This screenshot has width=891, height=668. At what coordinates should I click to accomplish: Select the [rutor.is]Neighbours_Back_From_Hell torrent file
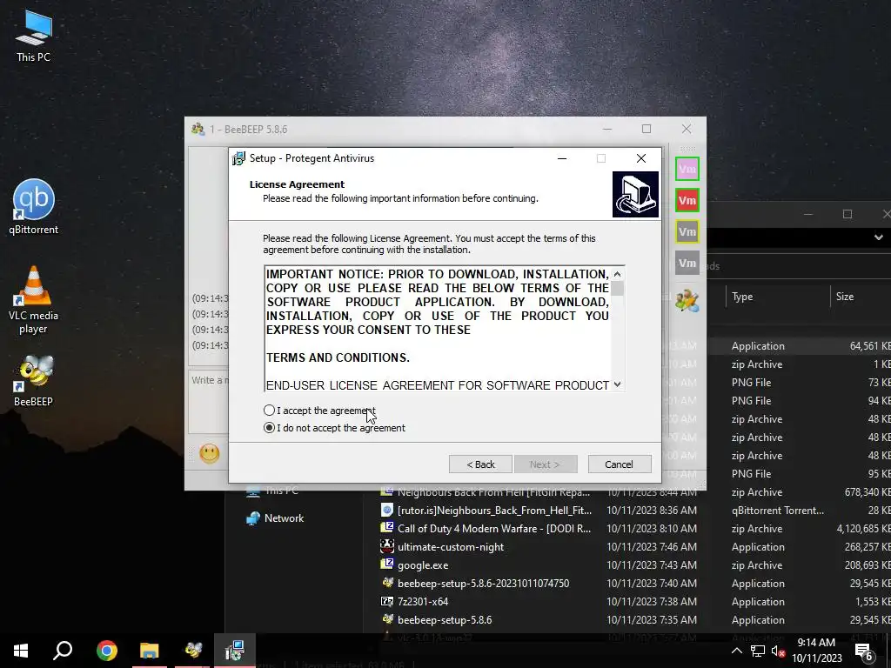click(x=494, y=510)
